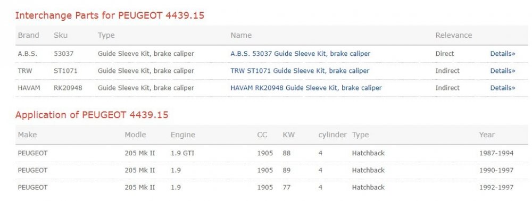
Task: Click the Modle column header
Action: tap(135, 135)
